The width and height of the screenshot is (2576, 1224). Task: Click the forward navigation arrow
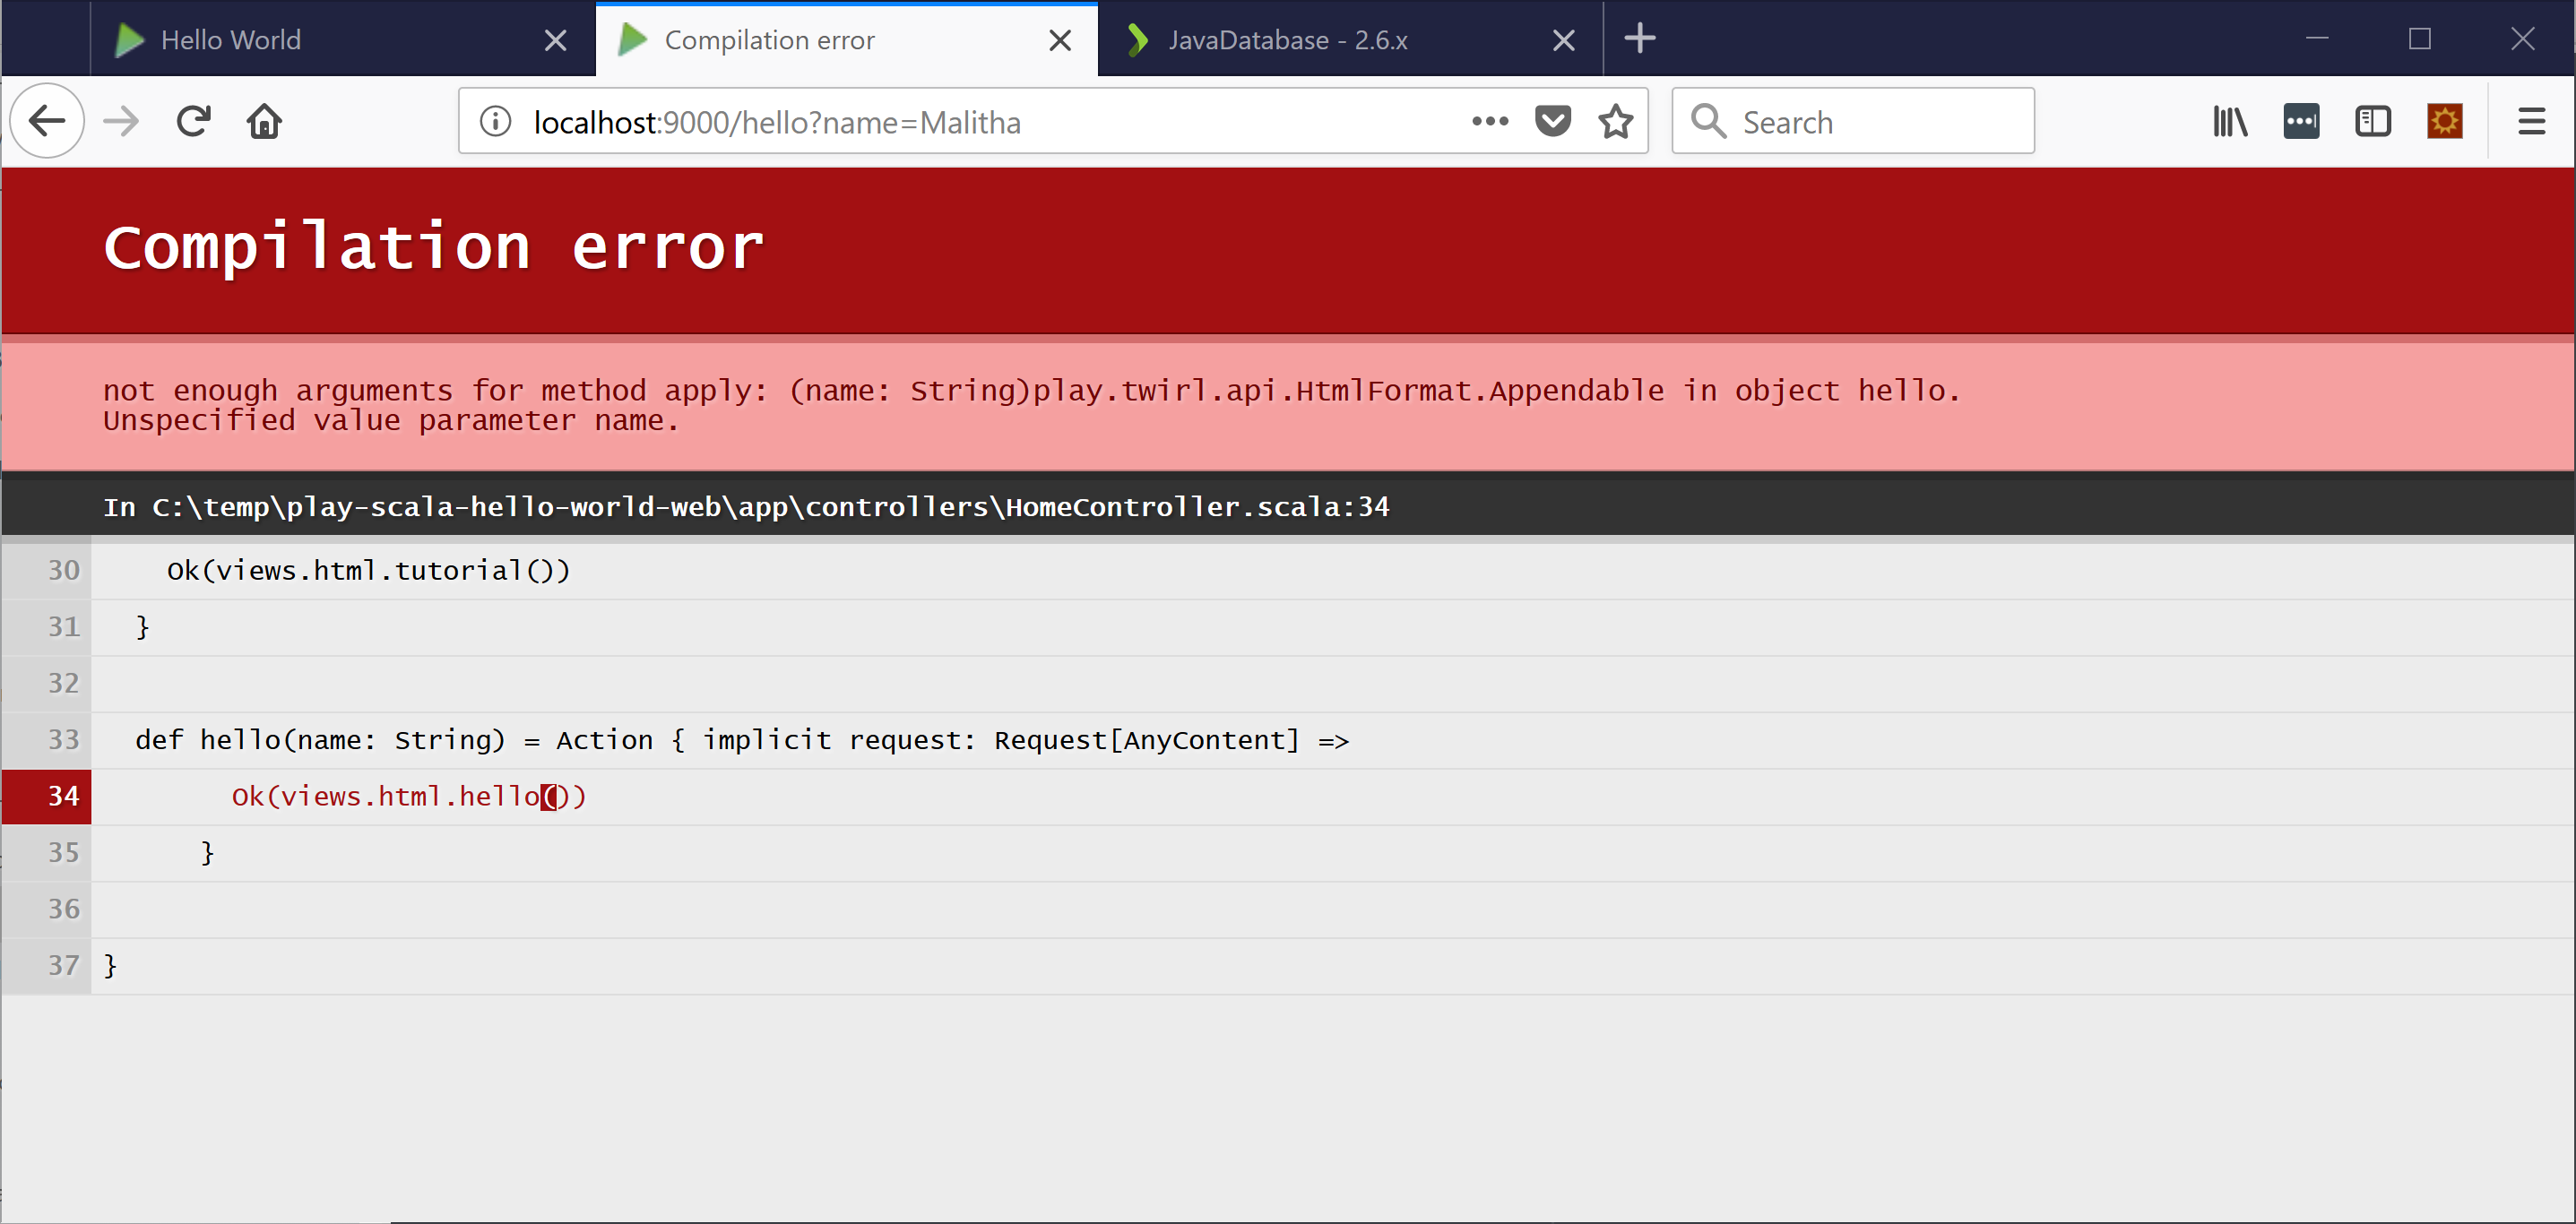(122, 121)
